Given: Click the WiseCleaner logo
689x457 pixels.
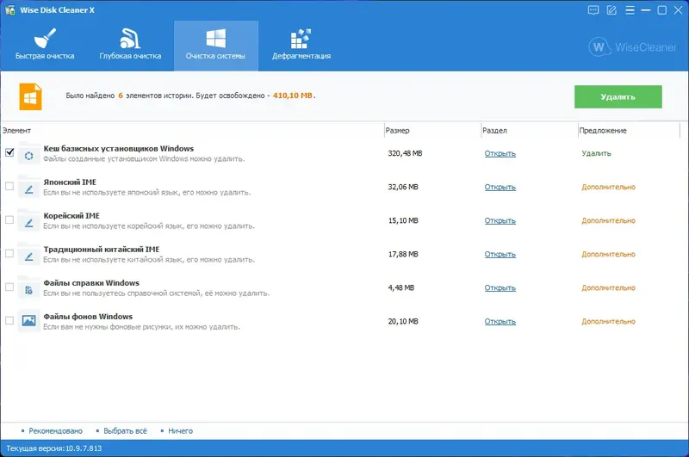Looking at the screenshot, I should click(633, 47).
